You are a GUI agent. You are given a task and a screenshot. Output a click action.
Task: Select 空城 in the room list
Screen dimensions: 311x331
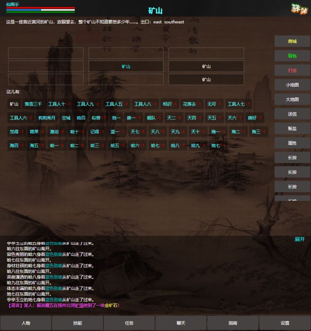click(x=66, y=118)
